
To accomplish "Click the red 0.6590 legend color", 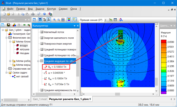I will tap(163, 41).
